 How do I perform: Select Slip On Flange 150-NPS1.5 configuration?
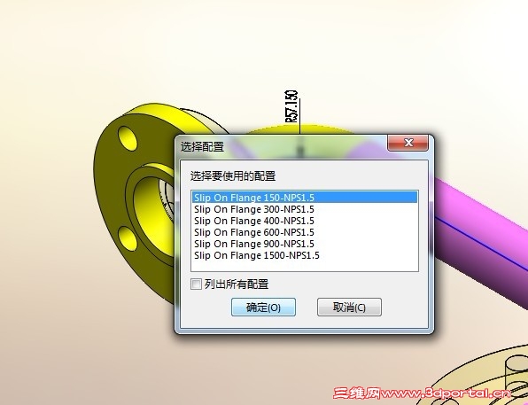[305, 198]
